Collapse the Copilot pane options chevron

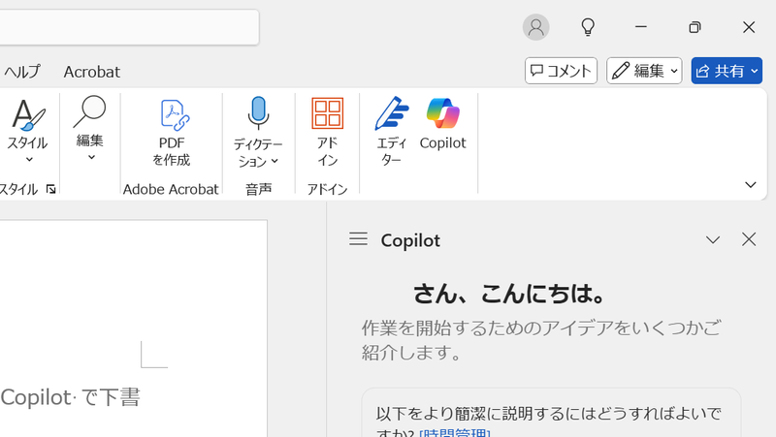point(713,239)
